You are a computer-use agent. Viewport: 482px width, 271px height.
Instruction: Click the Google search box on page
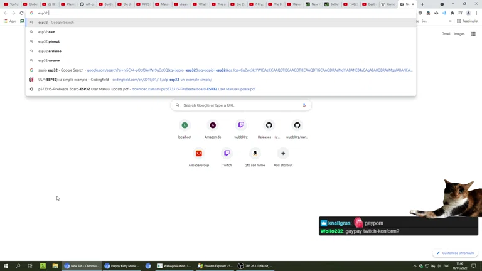coord(238,105)
